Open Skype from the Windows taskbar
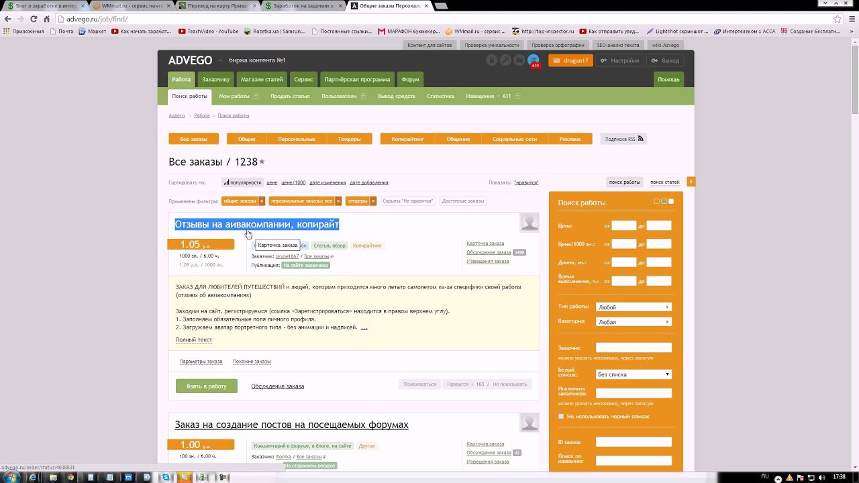The width and height of the screenshot is (859, 483). (x=166, y=477)
